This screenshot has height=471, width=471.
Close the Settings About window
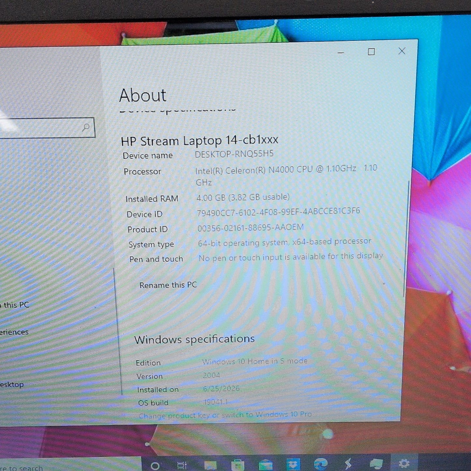coord(402,51)
